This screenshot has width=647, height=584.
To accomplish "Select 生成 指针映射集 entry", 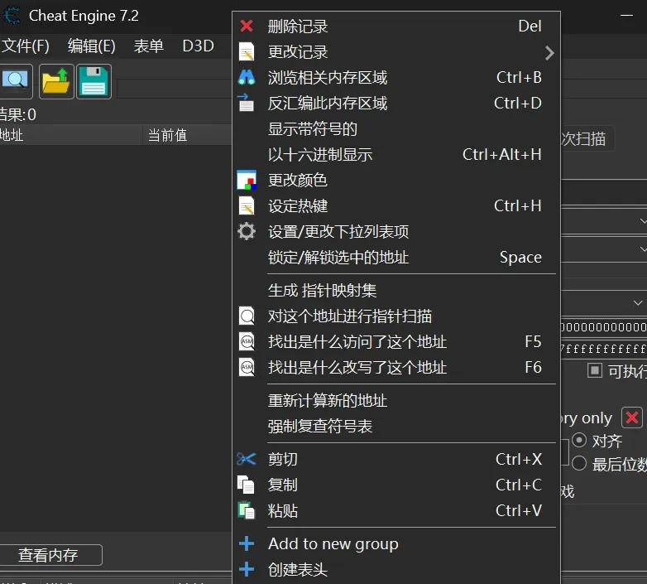I will pos(396,291).
